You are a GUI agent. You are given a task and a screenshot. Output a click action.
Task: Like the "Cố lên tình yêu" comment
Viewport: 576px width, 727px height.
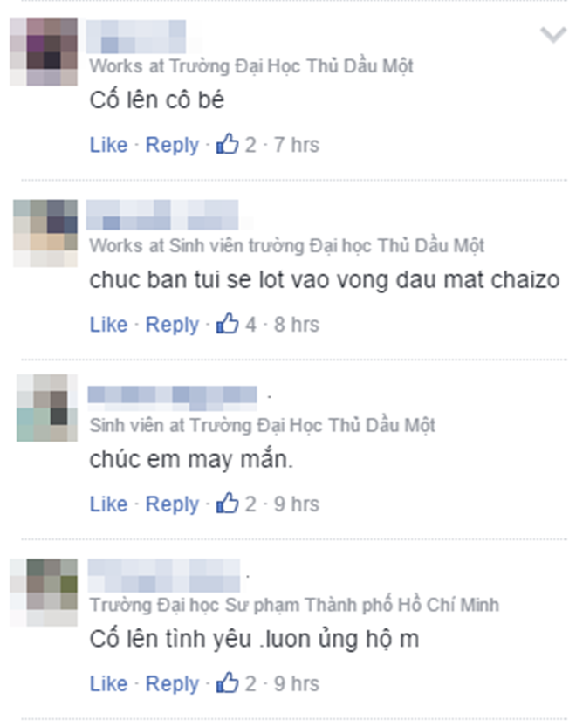(x=108, y=684)
